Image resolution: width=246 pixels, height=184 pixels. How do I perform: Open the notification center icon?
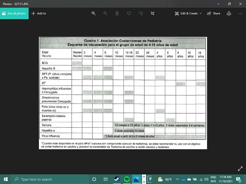point(238,179)
